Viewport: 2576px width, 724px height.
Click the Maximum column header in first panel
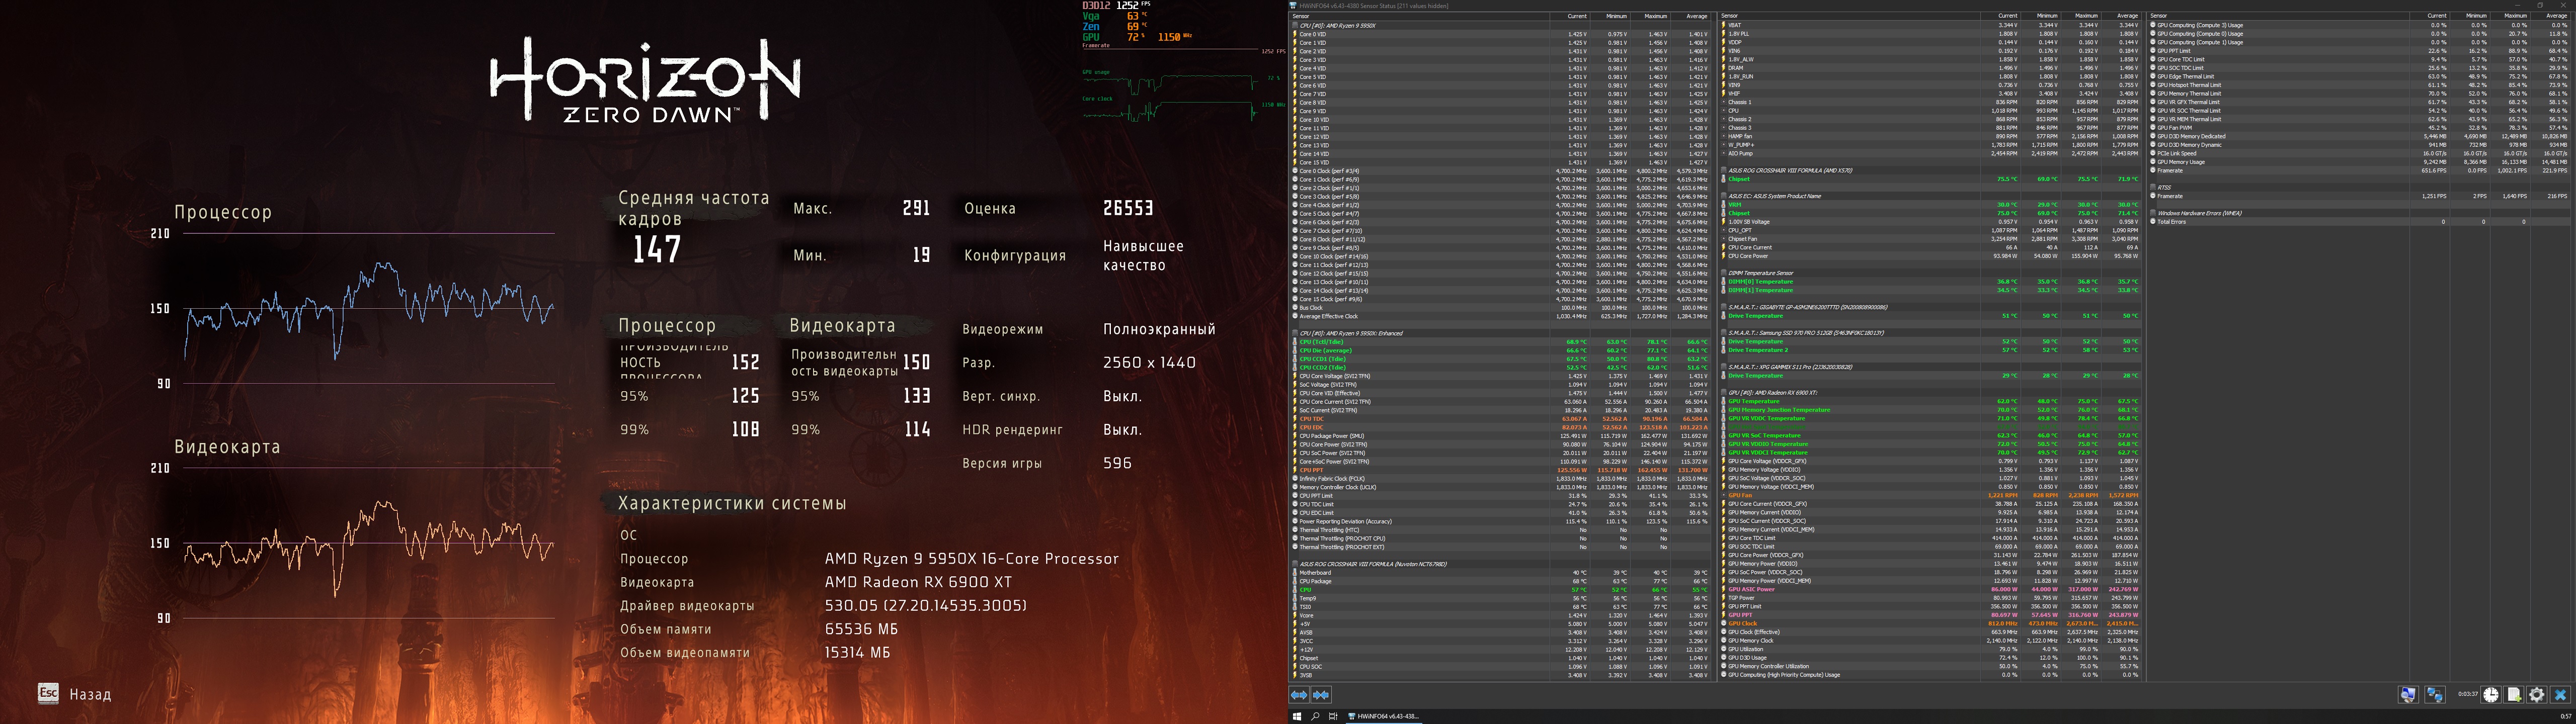pos(1656,16)
